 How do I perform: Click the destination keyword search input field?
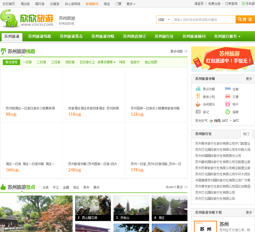[x=204, y=20]
